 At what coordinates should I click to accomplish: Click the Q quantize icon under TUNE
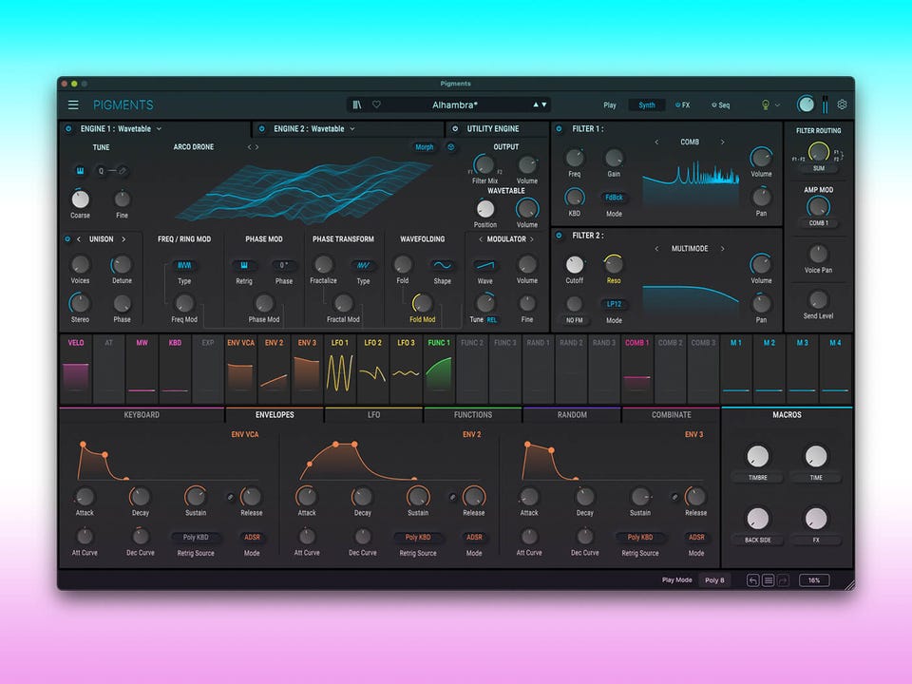pos(102,170)
